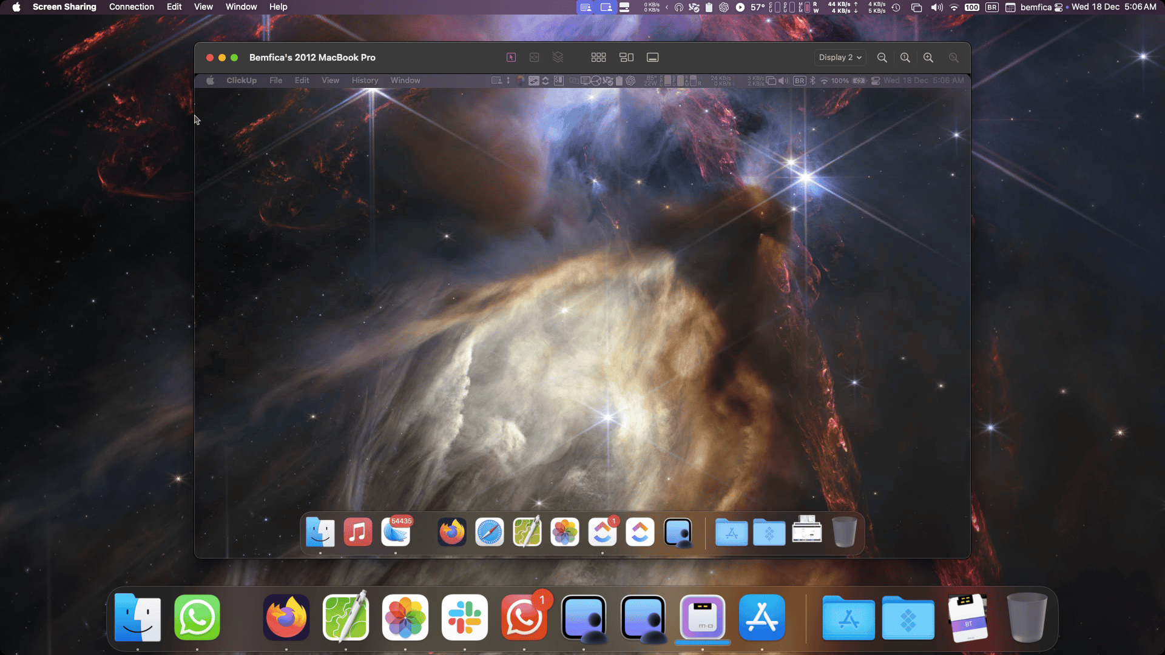Open the Display 2 selector dropdown

[x=840, y=57]
